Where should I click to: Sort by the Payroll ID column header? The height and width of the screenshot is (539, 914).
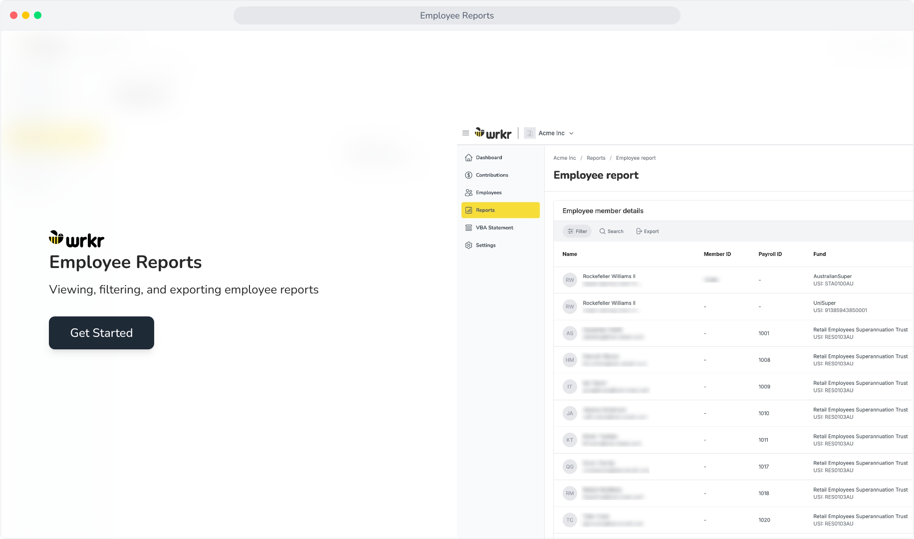coord(770,254)
